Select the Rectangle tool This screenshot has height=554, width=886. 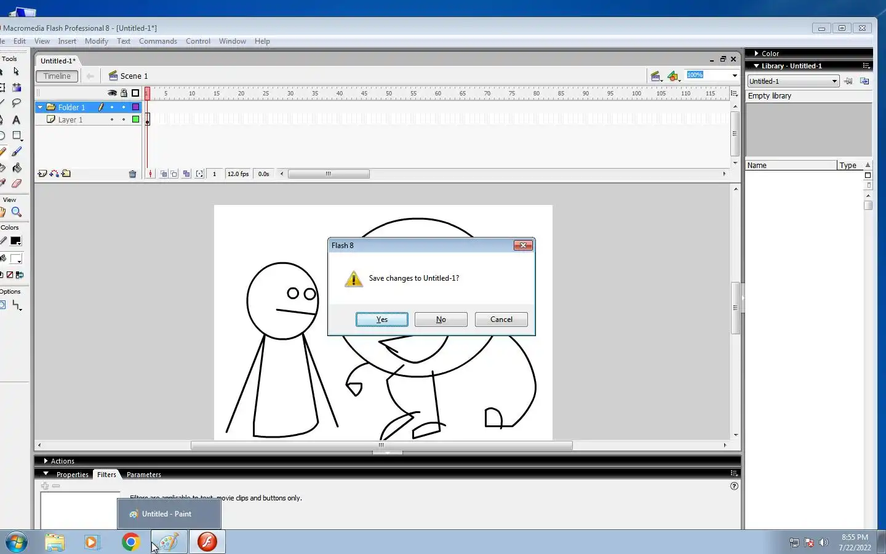click(17, 135)
